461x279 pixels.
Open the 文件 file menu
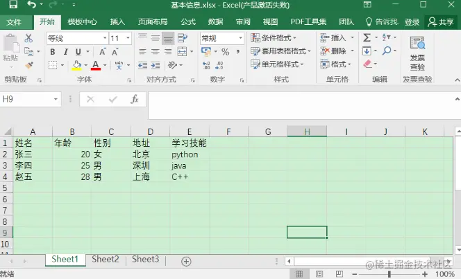coord(14,22)
